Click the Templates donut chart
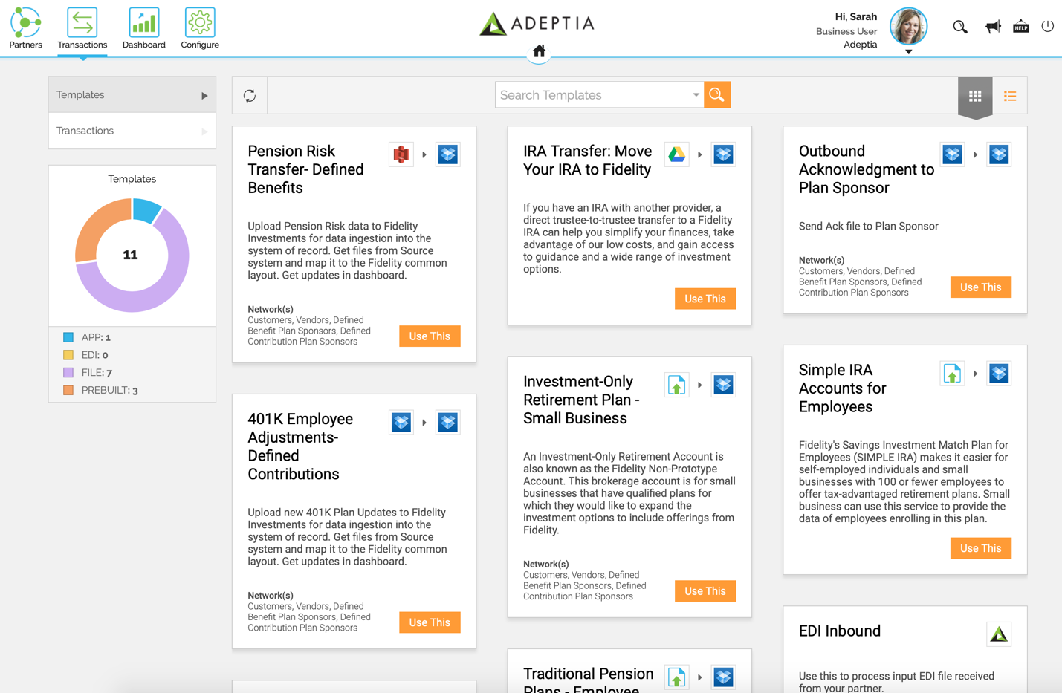Image resolution: width=1062 pixels, height=693 pixels. (132, 255)
